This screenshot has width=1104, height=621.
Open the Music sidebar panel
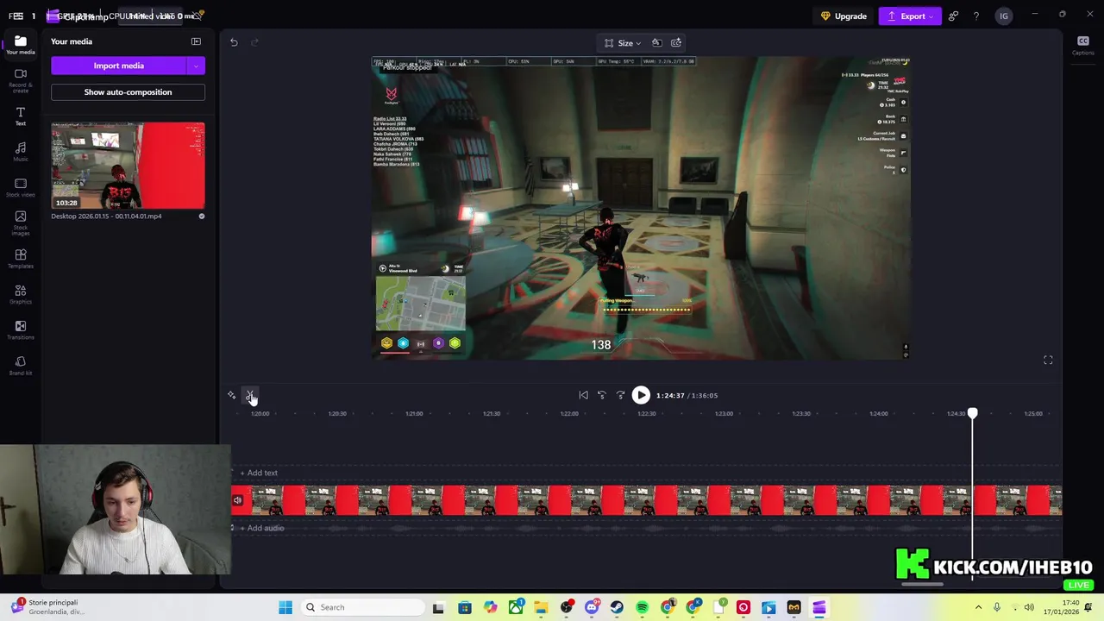click(21, 152)
